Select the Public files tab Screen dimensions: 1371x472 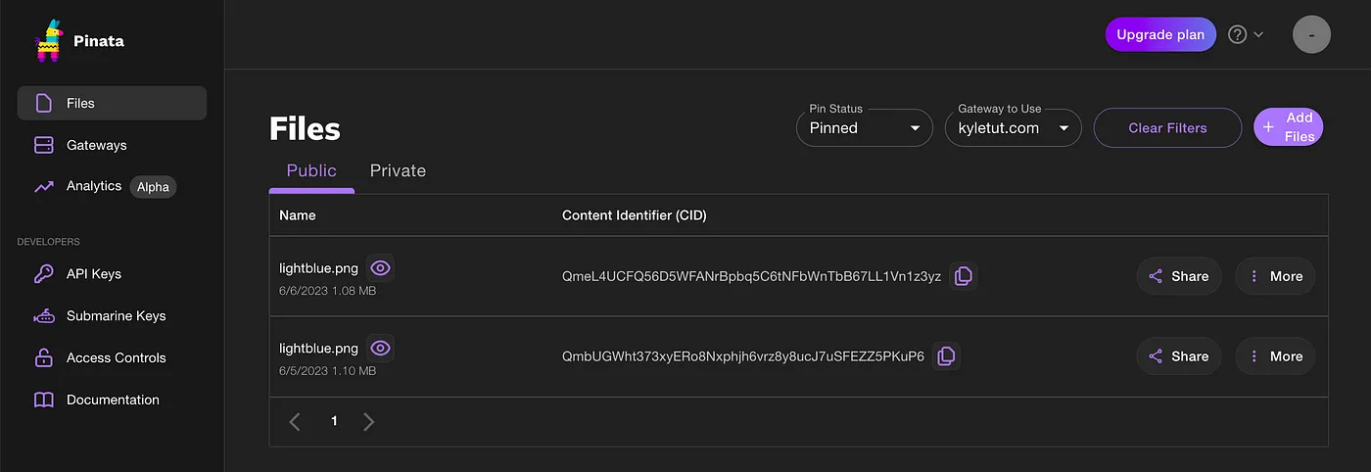point(311,170)
